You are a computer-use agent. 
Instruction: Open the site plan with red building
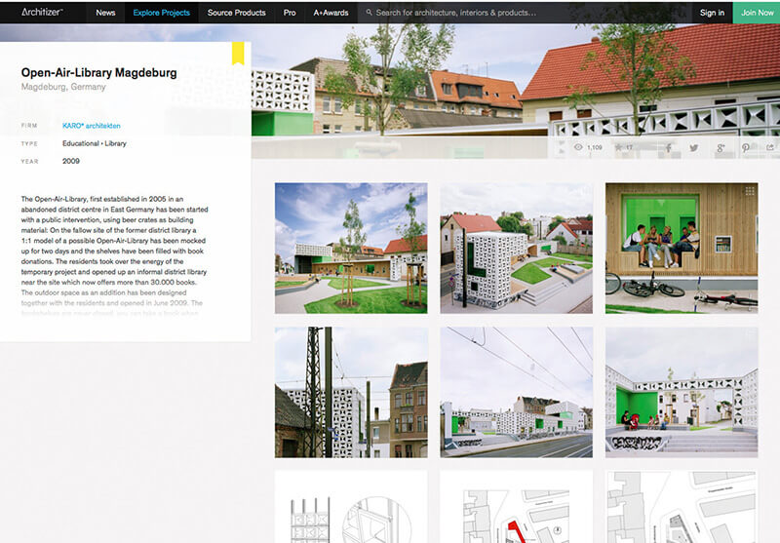tap(517, 507)
